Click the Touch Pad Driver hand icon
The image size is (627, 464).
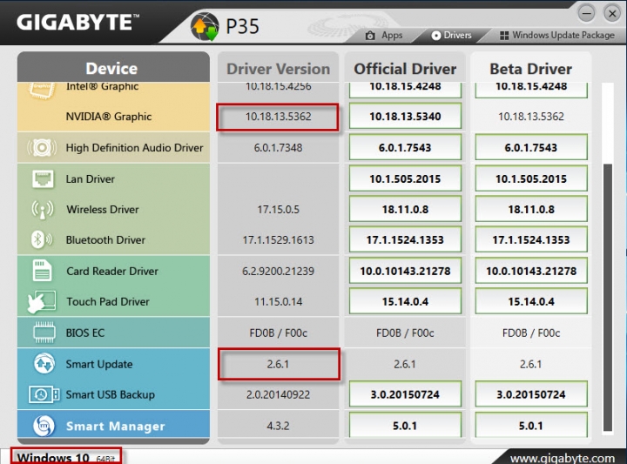[x=42, y=302]
